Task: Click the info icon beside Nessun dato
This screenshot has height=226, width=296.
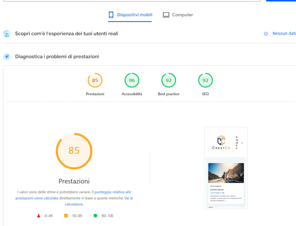Action: (266, 34)
